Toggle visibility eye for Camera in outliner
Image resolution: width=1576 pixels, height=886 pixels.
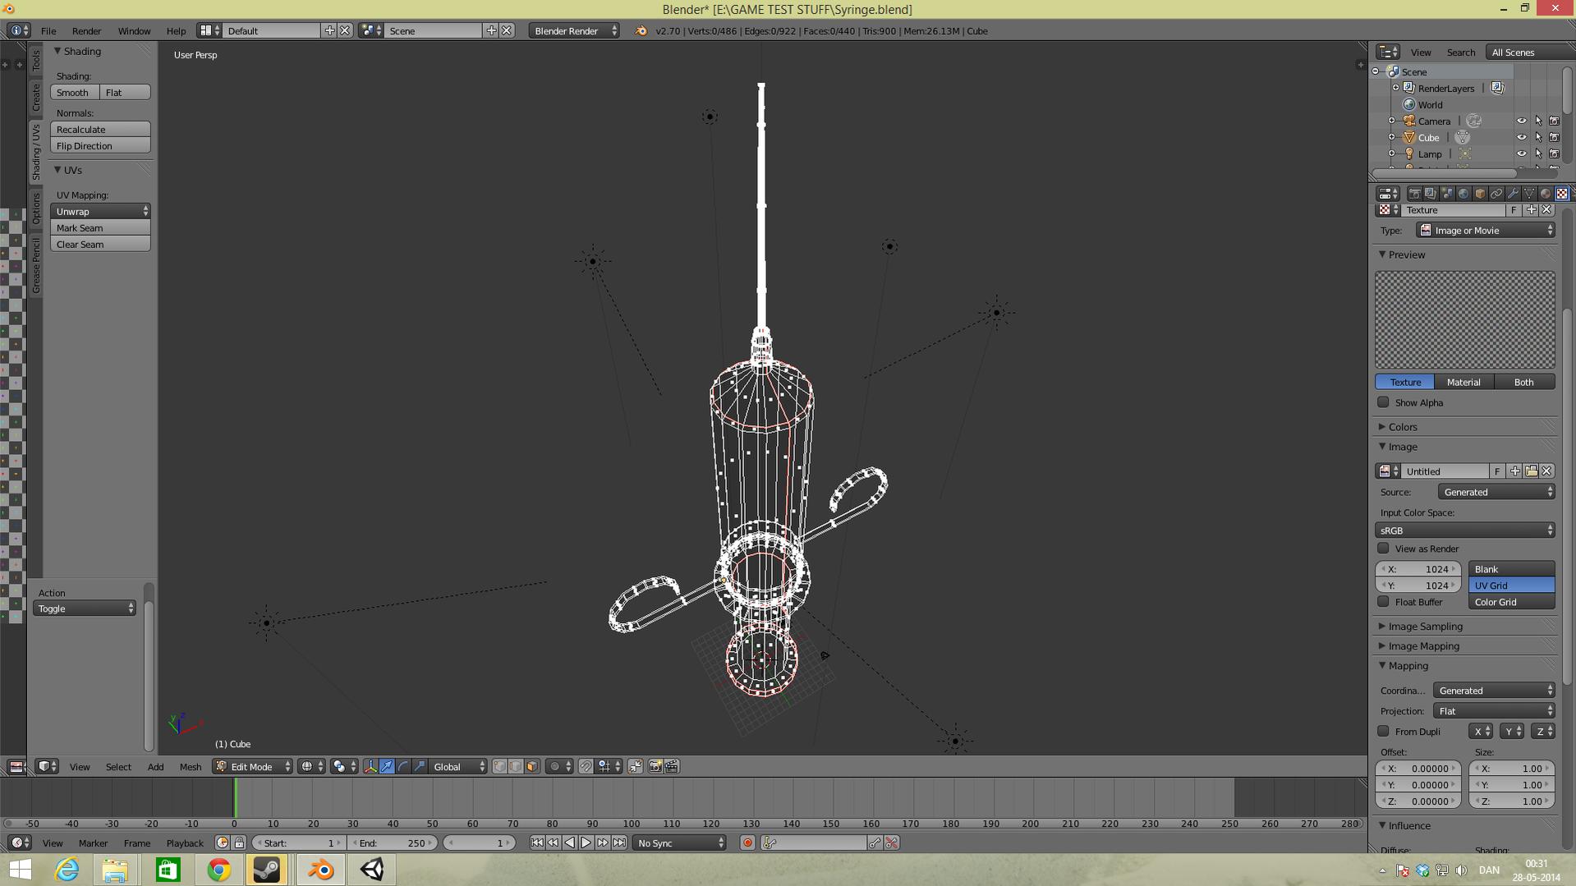(x=1521, y=121)
